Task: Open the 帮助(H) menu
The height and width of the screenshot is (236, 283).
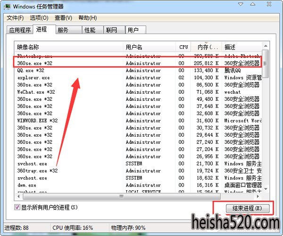Action: (88, 18)
